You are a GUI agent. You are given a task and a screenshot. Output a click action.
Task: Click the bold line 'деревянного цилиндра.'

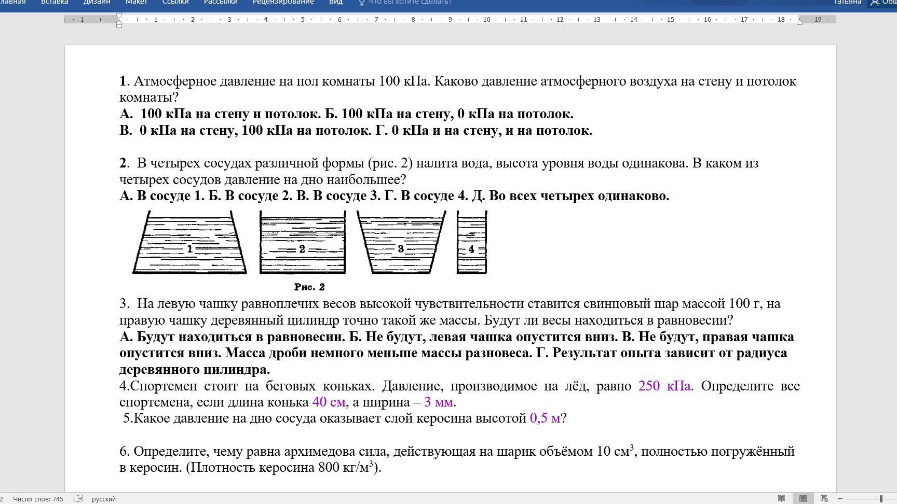click(x=195, y=370)
